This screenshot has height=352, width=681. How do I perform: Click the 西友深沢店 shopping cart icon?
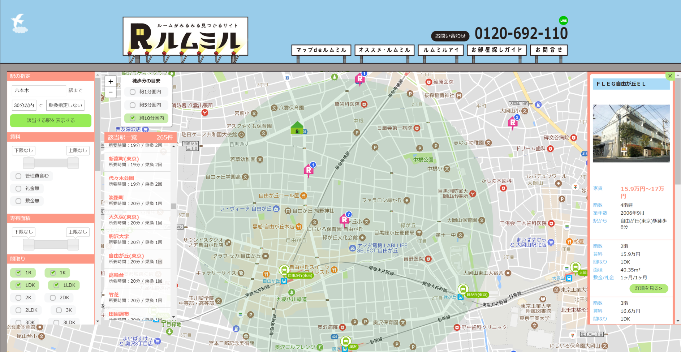(x=145, y=129)
